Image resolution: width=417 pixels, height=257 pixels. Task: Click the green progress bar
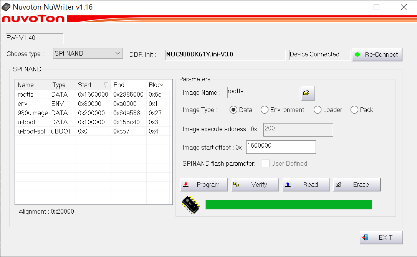point(288,204)
